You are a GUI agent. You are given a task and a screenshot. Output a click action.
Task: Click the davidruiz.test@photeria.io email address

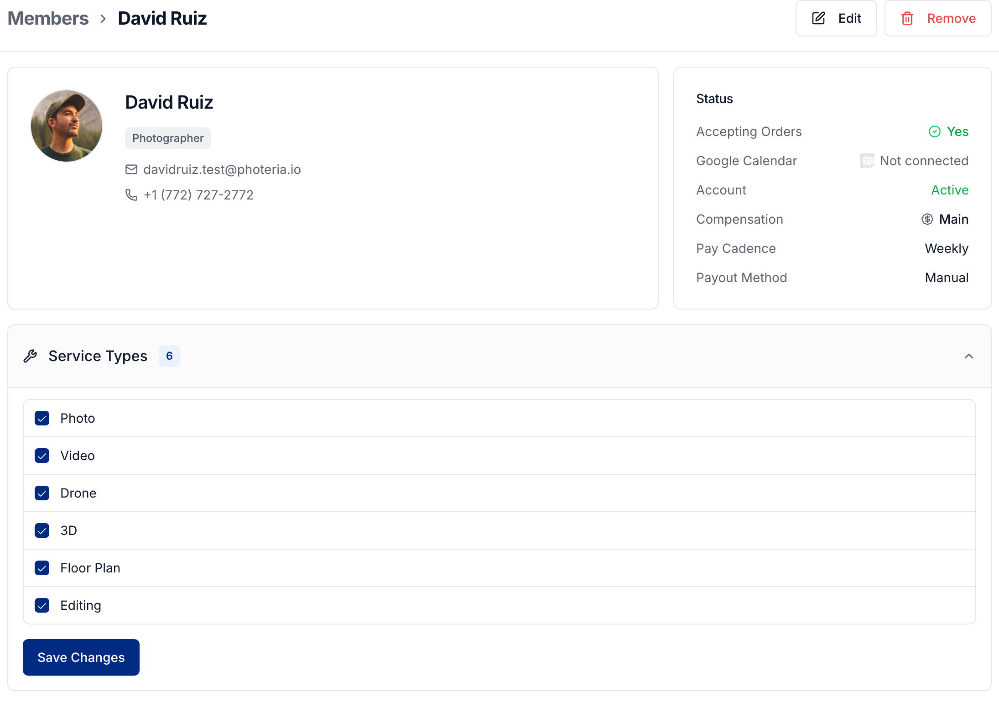click(222, 169)
